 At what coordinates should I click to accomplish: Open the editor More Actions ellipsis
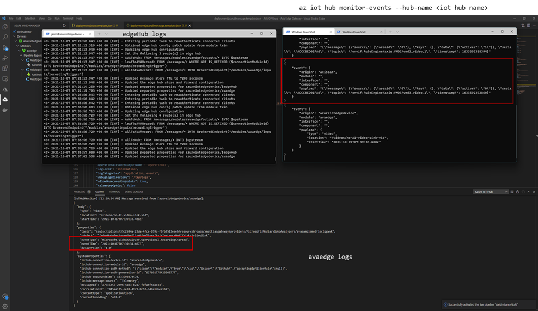point(534,26)
